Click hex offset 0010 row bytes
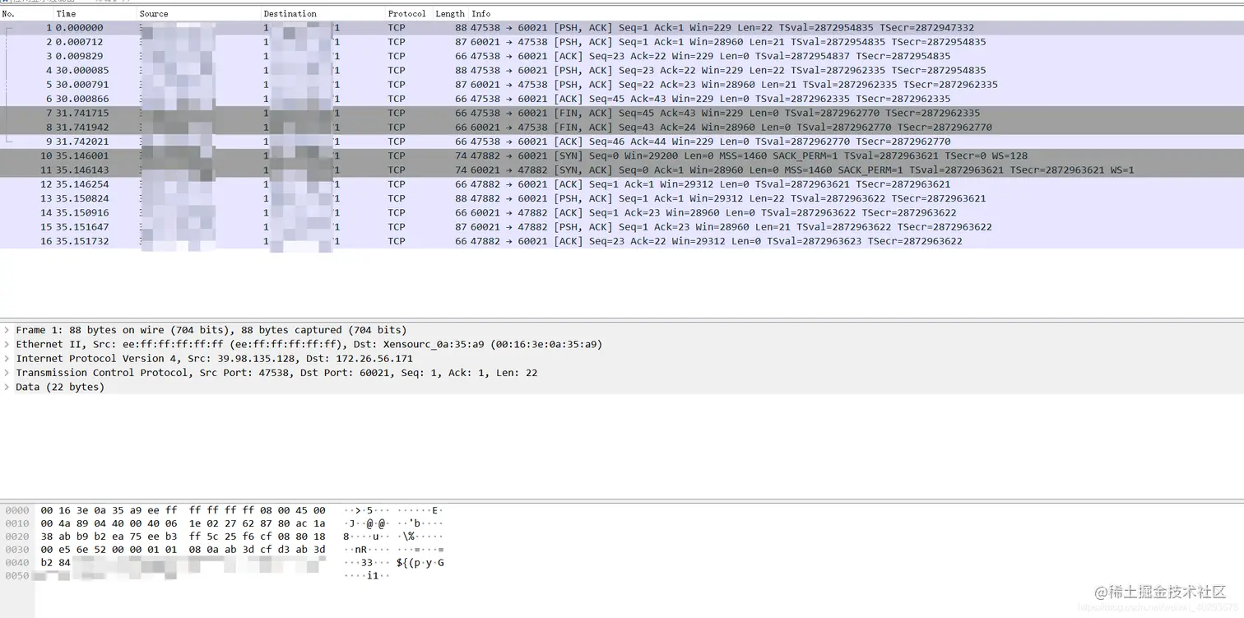Image resolution: width=1244 pixels, height=618 pixels. 183,523
